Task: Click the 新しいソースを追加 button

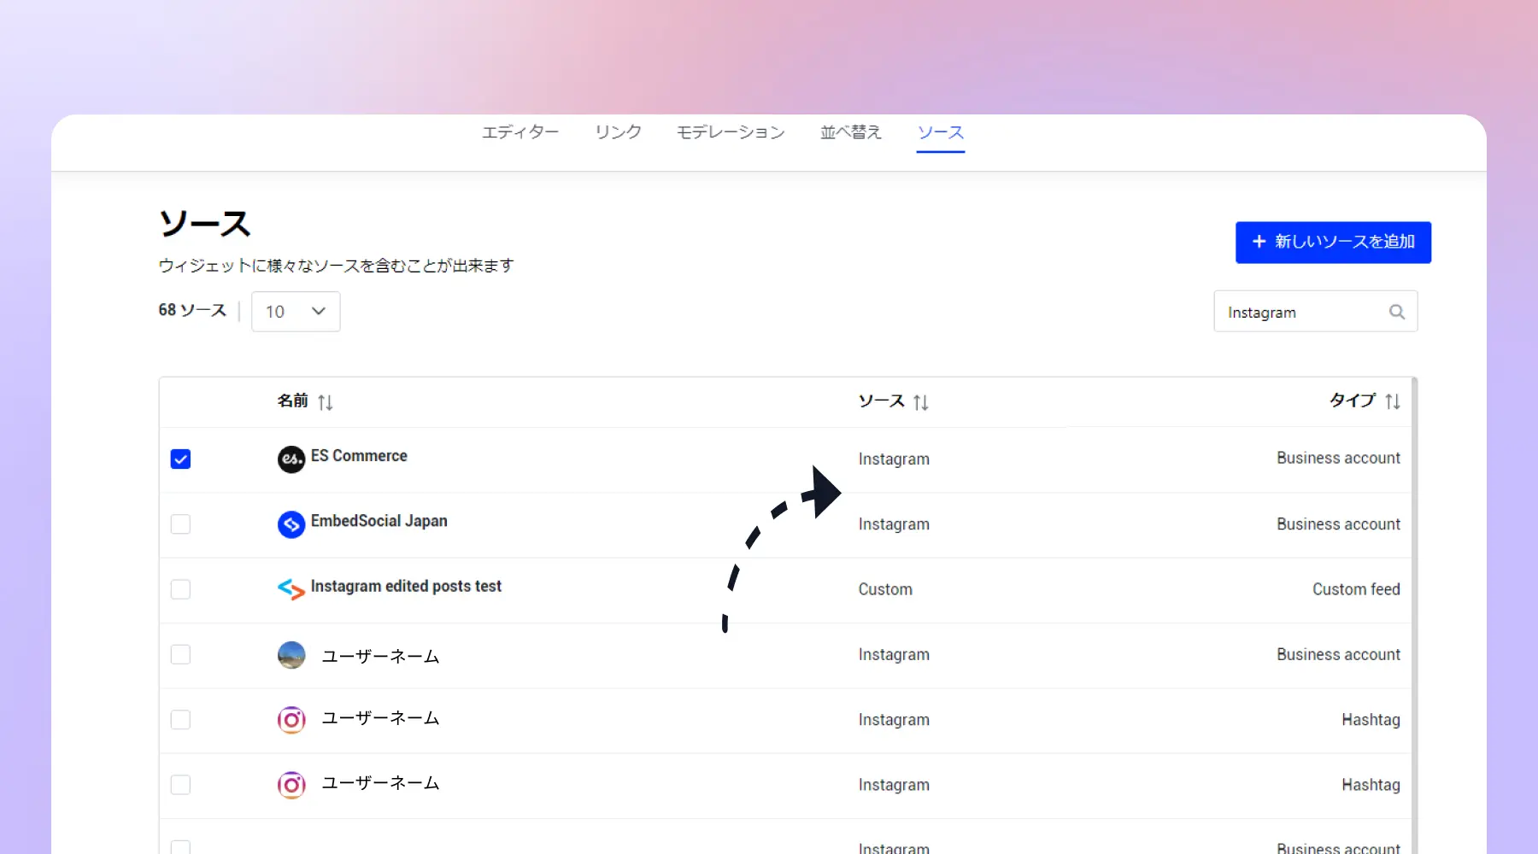Action: click(x=1333, y=242)
